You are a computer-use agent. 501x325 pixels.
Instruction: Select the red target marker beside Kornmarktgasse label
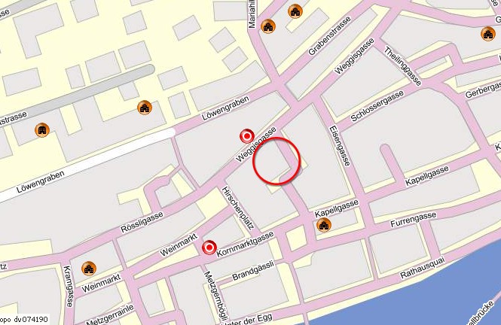point(209,248)
